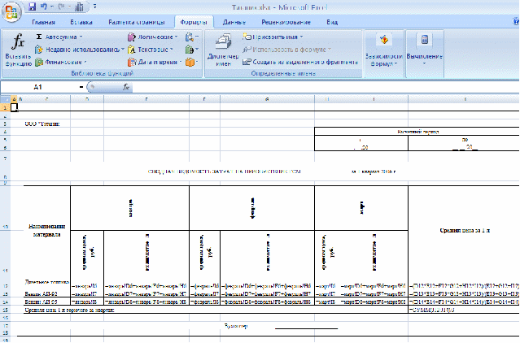Open math functions icon dropdown

point(192,50)
